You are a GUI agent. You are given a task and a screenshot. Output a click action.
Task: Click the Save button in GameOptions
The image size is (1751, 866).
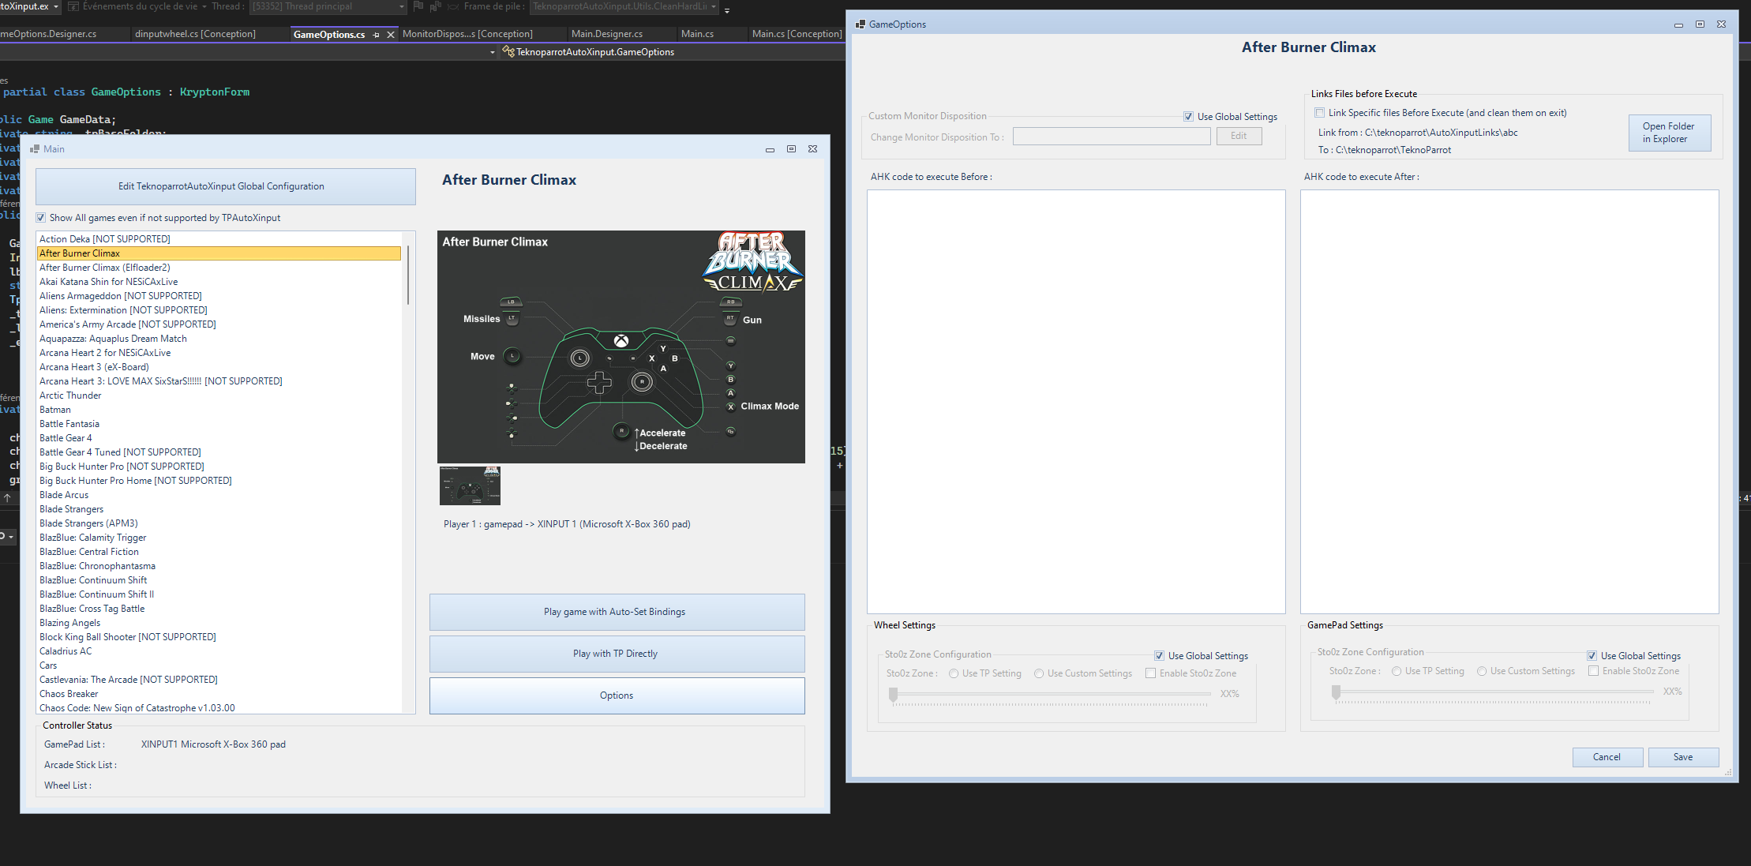[1683, 757]
